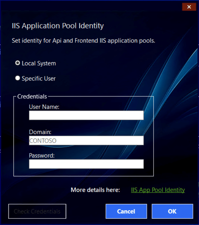Click the Password input box
The image size is (199, 225).
(x=86, y=164)
